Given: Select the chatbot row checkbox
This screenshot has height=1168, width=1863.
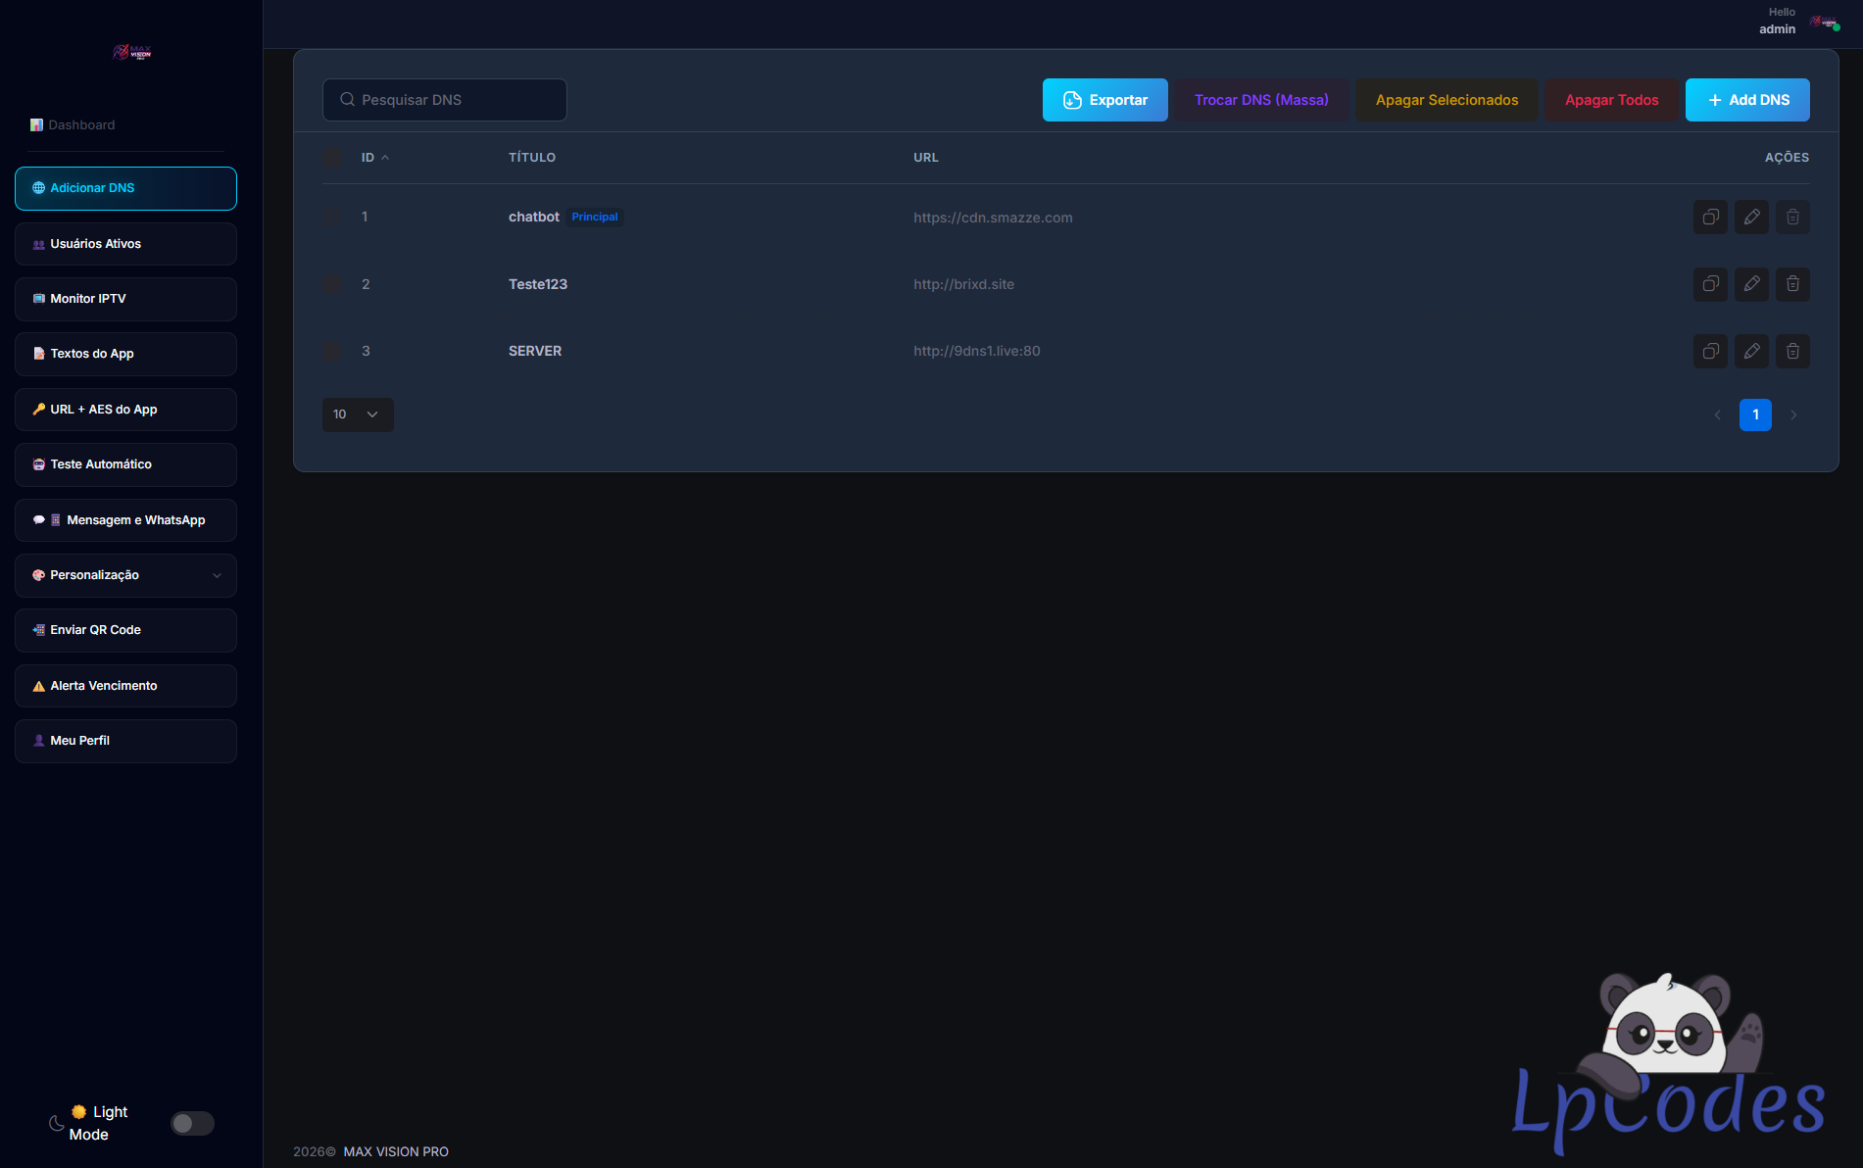Looking at the screenshot, I should 333,218.
